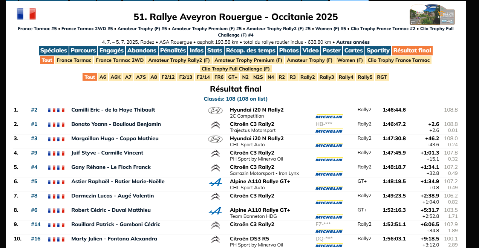479x248 pixels.
Task: Click the Michelin logo in Camilli Eric row
Action: 329,116
